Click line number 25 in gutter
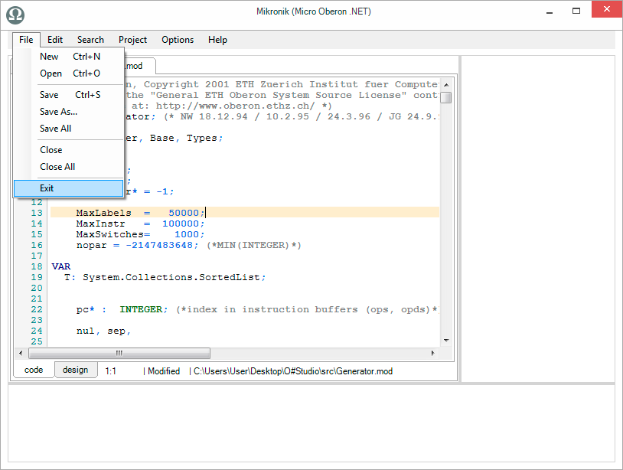The width and height of the screenshot is (623, 470). click(x=37, y=341)
